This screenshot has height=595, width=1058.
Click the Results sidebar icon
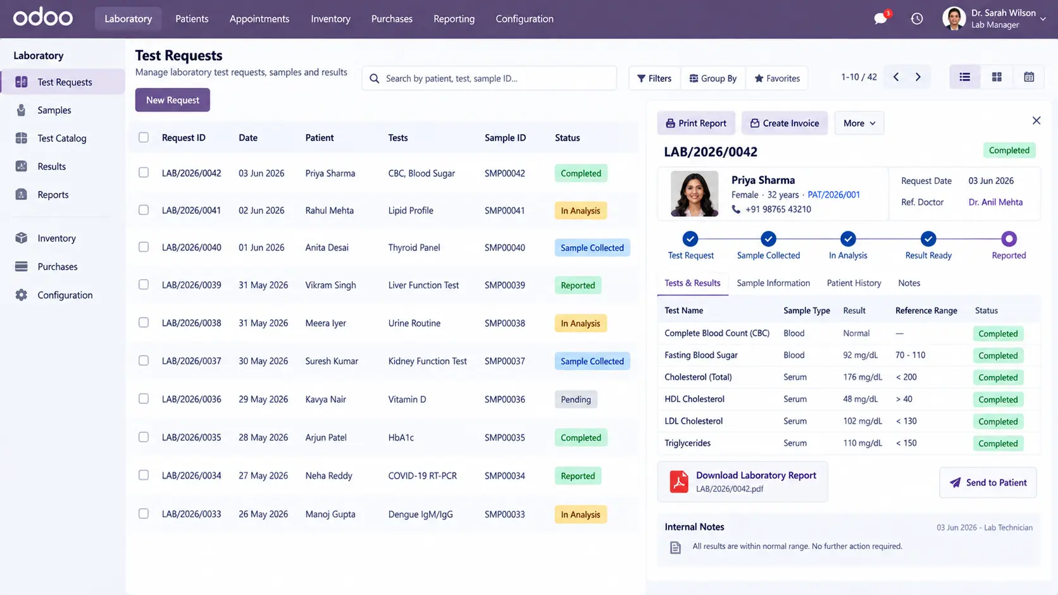pyautogui.click(x=22, y=166)
